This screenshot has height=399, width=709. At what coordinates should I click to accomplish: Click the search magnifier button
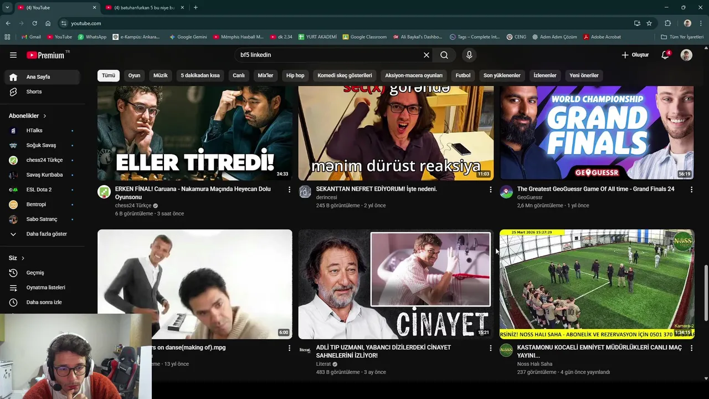(444, 55)
